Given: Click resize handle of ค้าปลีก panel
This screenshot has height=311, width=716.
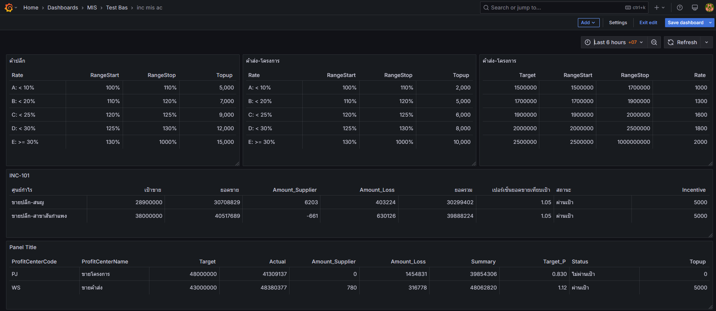Looking at the screenshot, I should click(x=237, y=163).
